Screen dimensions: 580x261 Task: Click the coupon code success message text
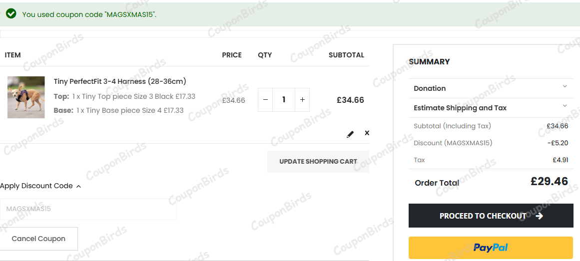(89, 14)
